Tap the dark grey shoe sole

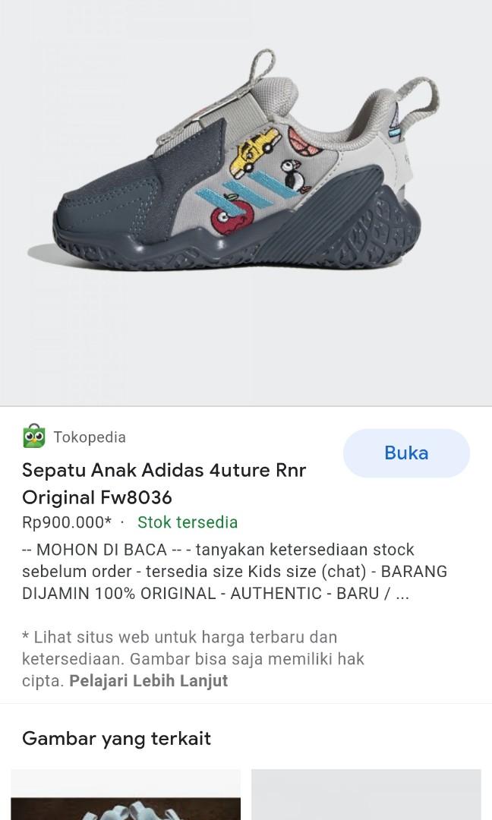coord(235,241)
